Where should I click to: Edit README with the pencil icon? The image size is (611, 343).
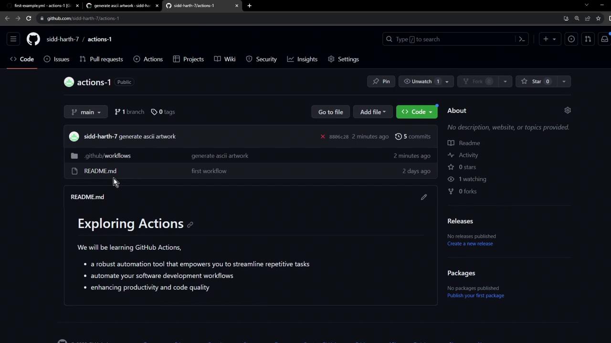424,197
